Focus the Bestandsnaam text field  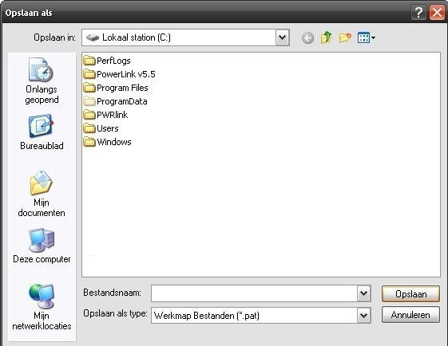tap(254, 293)
